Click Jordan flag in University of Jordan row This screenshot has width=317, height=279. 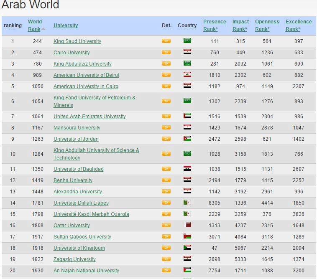(x=187, y=139)
